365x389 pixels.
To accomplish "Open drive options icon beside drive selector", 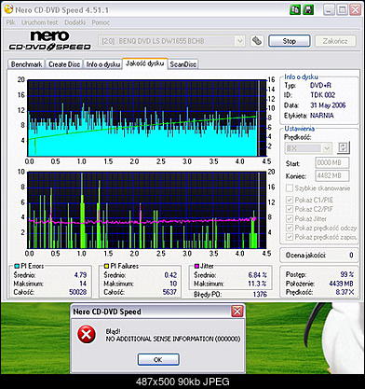I will [257, 41].
